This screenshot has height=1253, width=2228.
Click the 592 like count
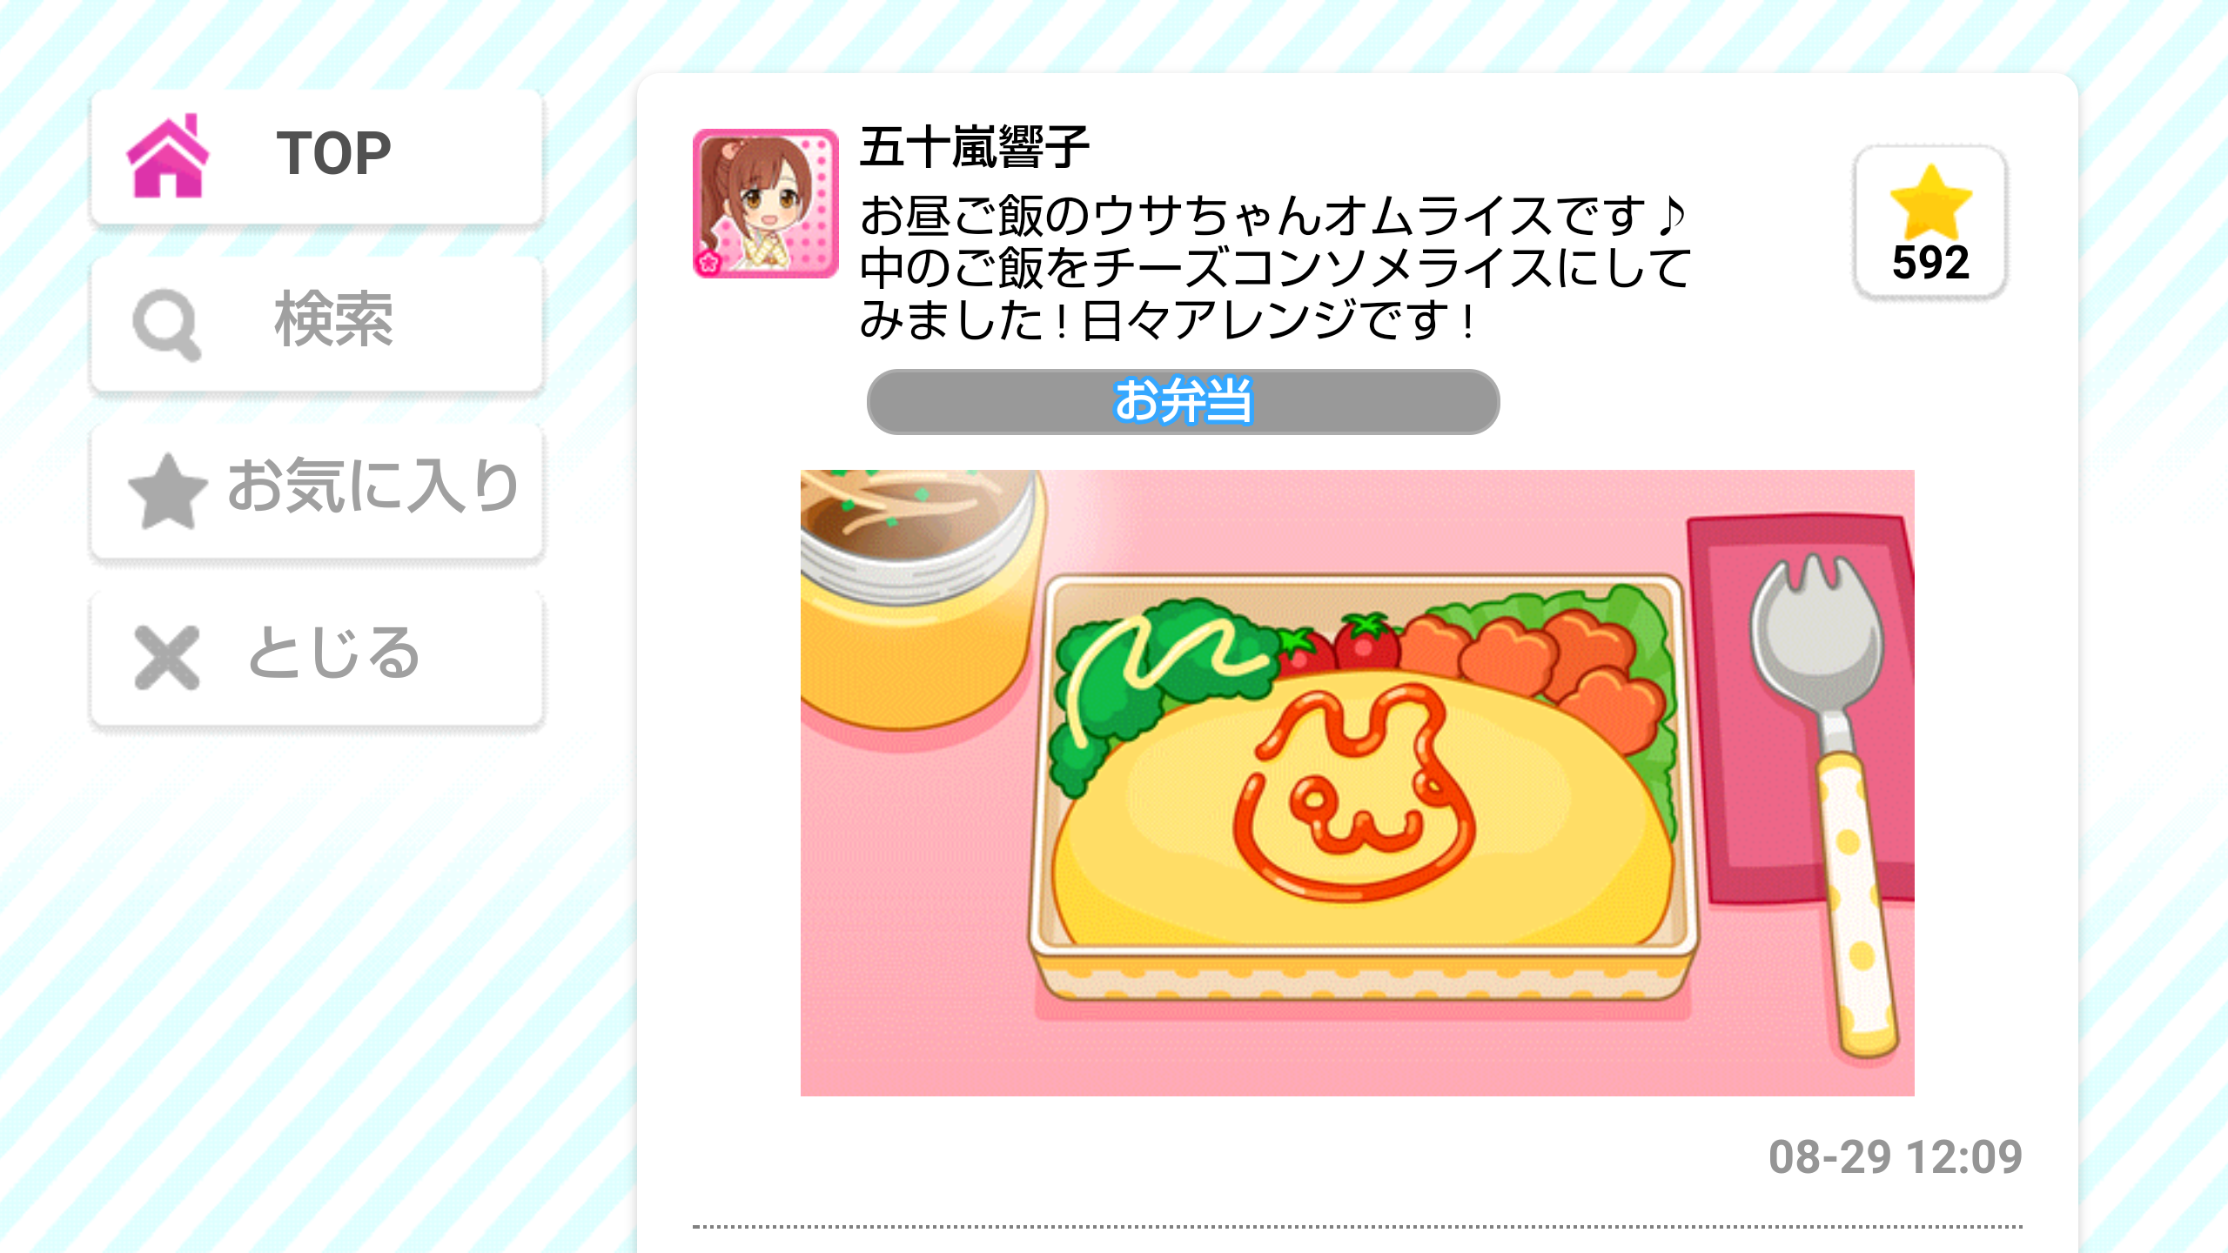point(1930,263)
